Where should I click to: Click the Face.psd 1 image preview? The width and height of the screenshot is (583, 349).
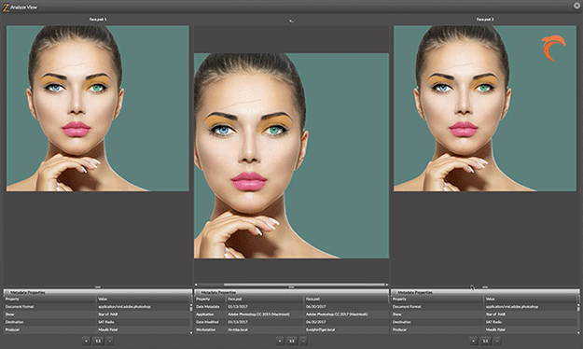(97, 108)
